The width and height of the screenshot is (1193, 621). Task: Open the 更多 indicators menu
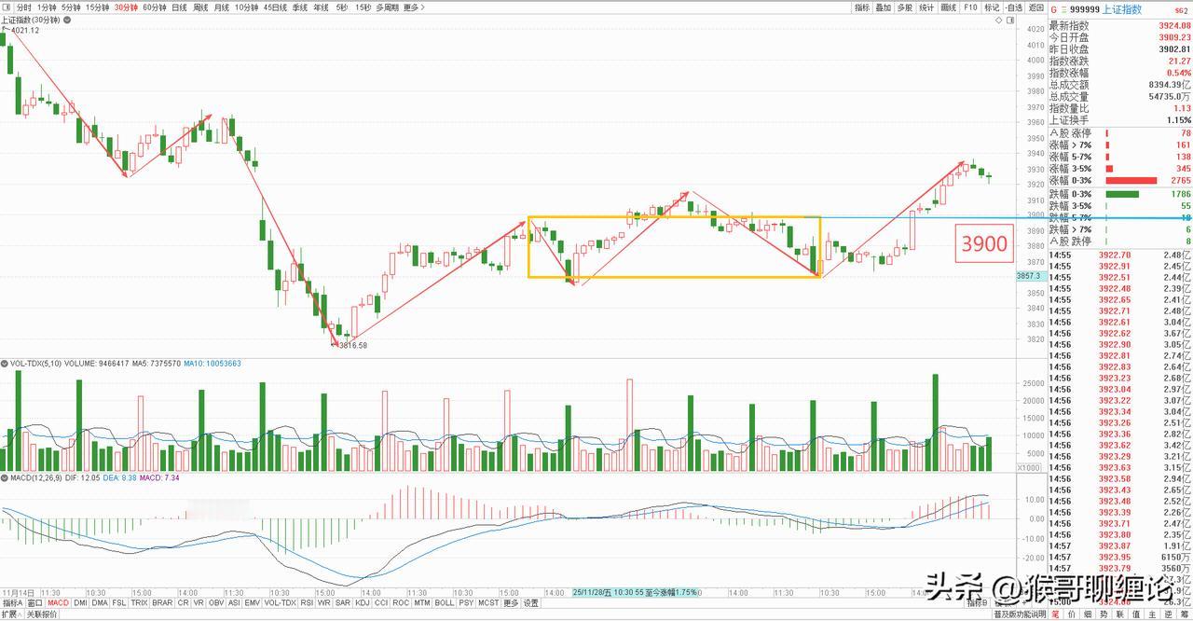511,602
